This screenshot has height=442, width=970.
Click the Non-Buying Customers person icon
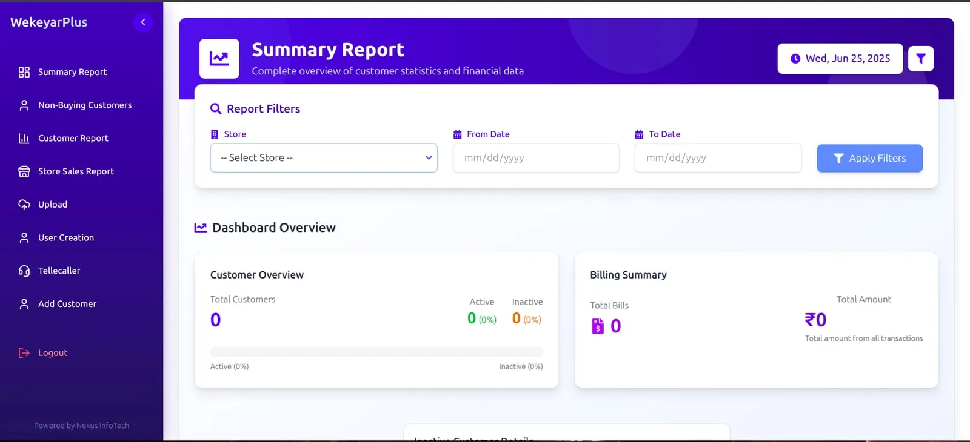click(x=24, y=105)
